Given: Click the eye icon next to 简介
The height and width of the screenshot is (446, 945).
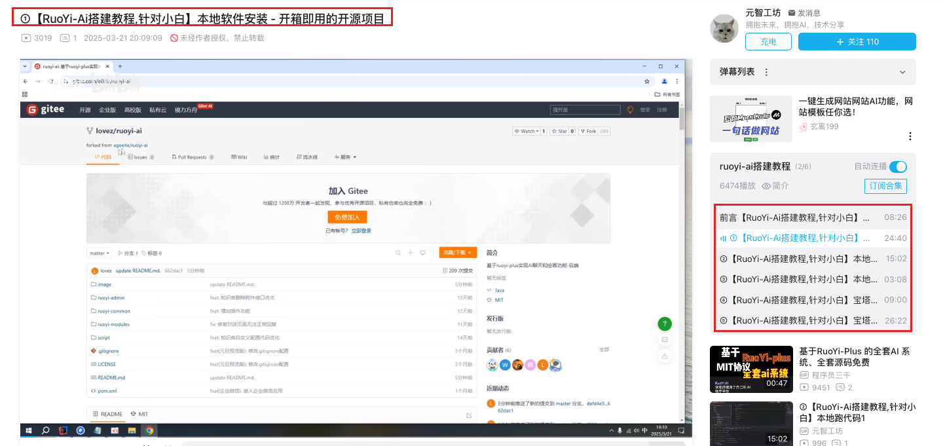Looking at the screenshot, I should [766, 186].
